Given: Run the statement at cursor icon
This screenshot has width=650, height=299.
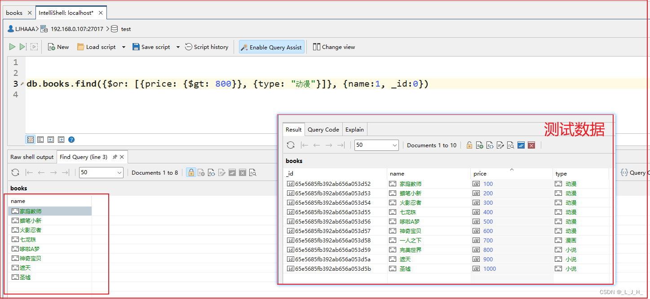Looking at the screenshot, I should (22, 47).
